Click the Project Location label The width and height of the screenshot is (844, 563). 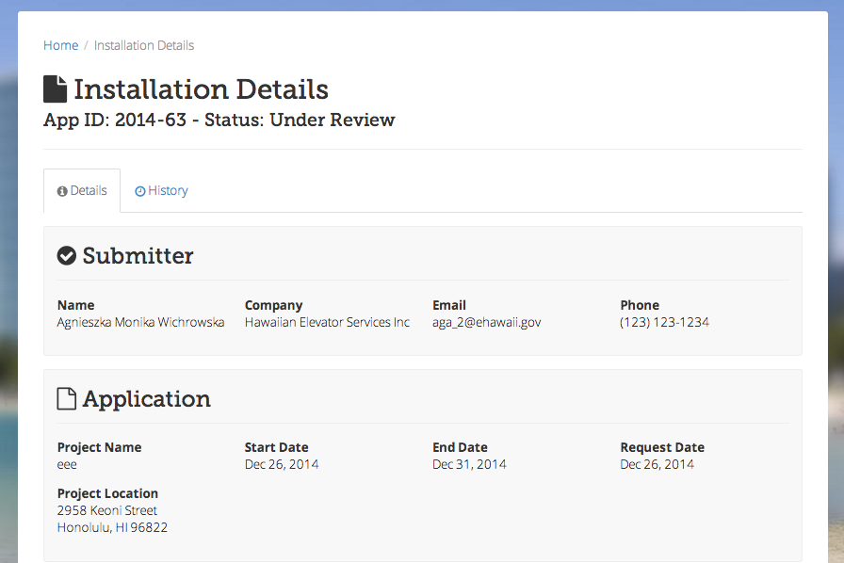point(107,493)
